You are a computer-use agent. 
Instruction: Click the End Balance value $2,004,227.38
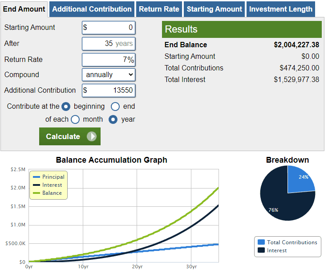(x=296, y=45)
